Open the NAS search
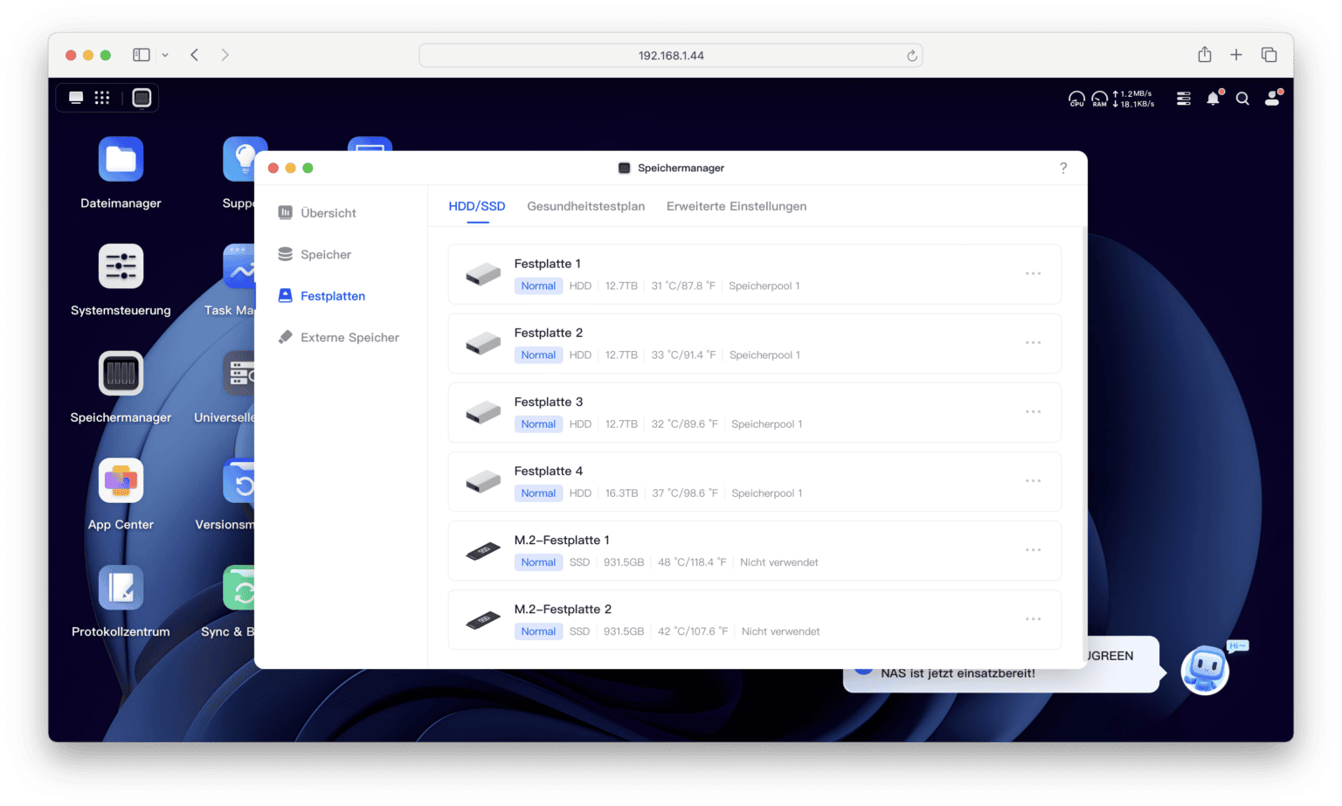The image size is (1342, 806). 1242,99
